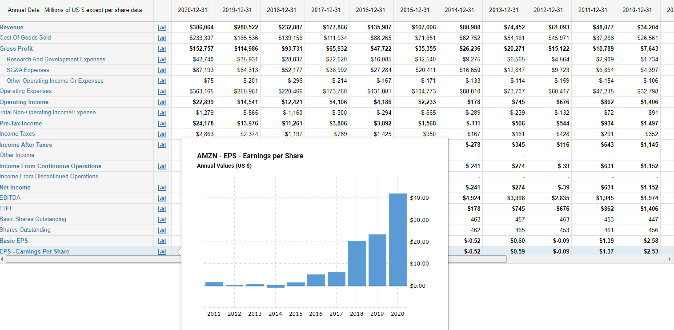This screenshot has width=674, height=330.
Task: Open chart for Total Non-Operating Income/Expense
Action: [161, 113]
